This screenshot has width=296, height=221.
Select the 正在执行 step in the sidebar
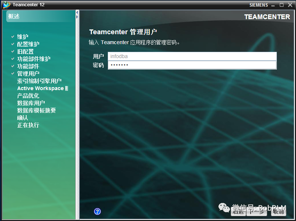[x=28, y=125]
